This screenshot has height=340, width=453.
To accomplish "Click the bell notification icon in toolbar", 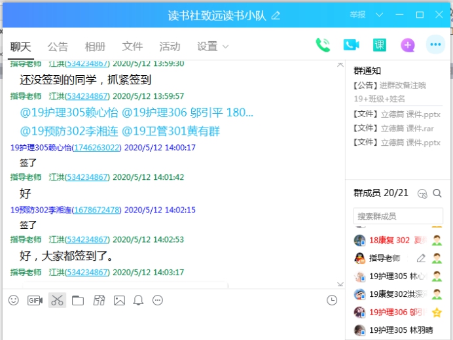I will pyautogui.click(x=138, y=300).
